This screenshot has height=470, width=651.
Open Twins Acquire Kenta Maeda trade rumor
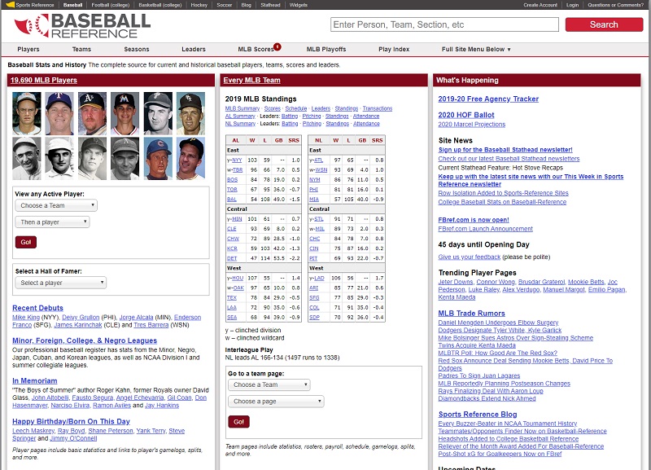click(477, 345)
